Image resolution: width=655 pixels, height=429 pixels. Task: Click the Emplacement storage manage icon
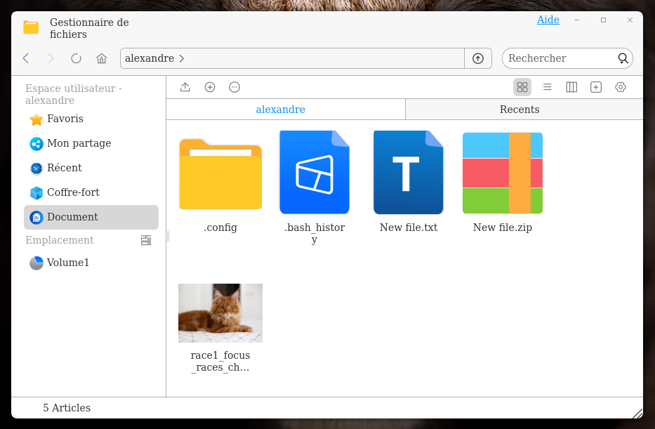(x=146, y=240)
